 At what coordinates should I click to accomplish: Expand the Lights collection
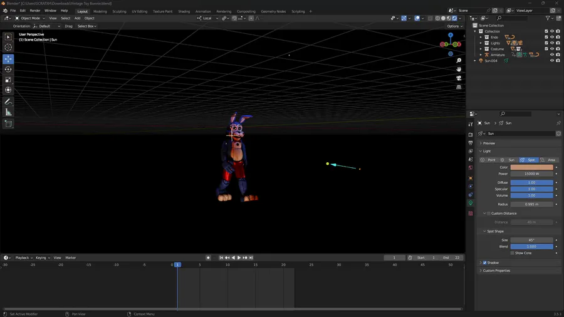pyautogui.click(x=481, y=43)
